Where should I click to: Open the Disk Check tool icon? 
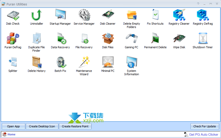pos(13,15)
